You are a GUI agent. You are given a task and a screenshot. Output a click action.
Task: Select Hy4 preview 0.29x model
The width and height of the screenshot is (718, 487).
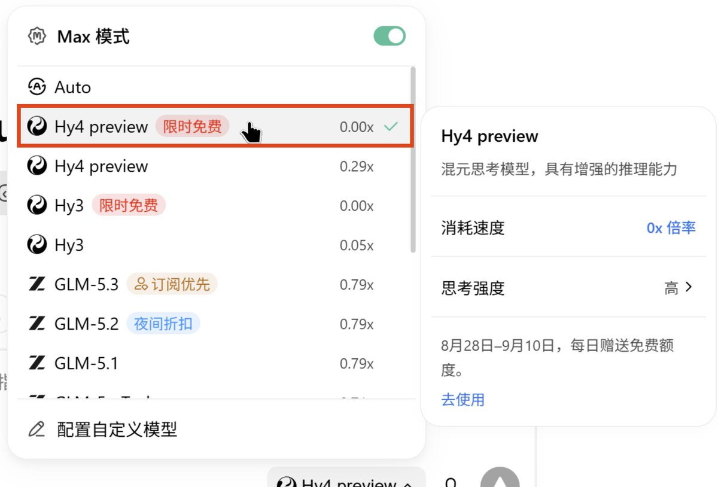click(214, 166)
